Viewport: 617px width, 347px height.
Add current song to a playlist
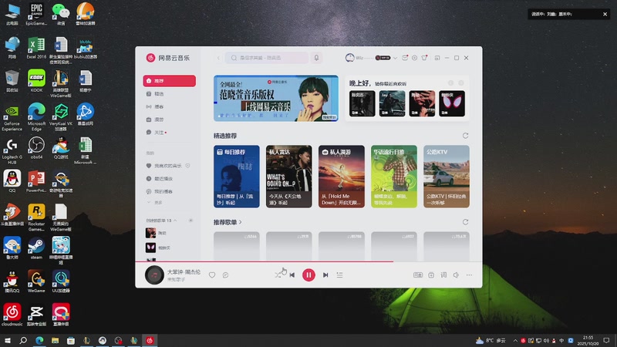point(431,275)
